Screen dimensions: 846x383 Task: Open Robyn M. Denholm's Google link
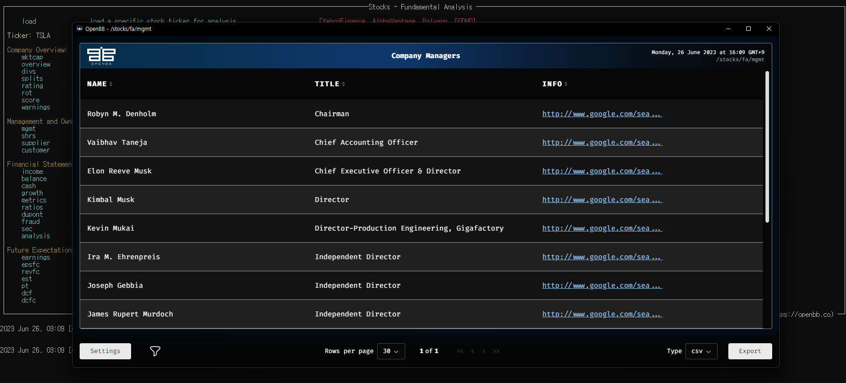(602, 114)
